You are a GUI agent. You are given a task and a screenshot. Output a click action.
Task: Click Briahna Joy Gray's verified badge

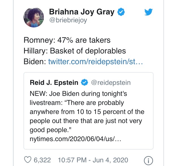pyautogui.click(x=121, y=12)
